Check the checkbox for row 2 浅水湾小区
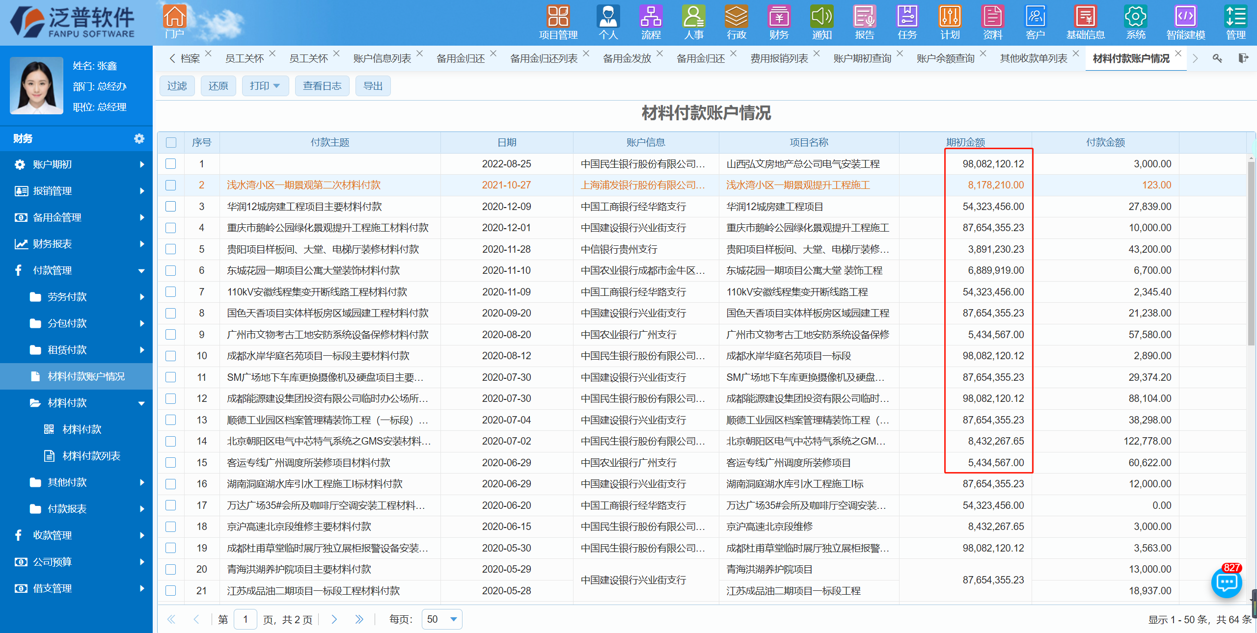 171,185
